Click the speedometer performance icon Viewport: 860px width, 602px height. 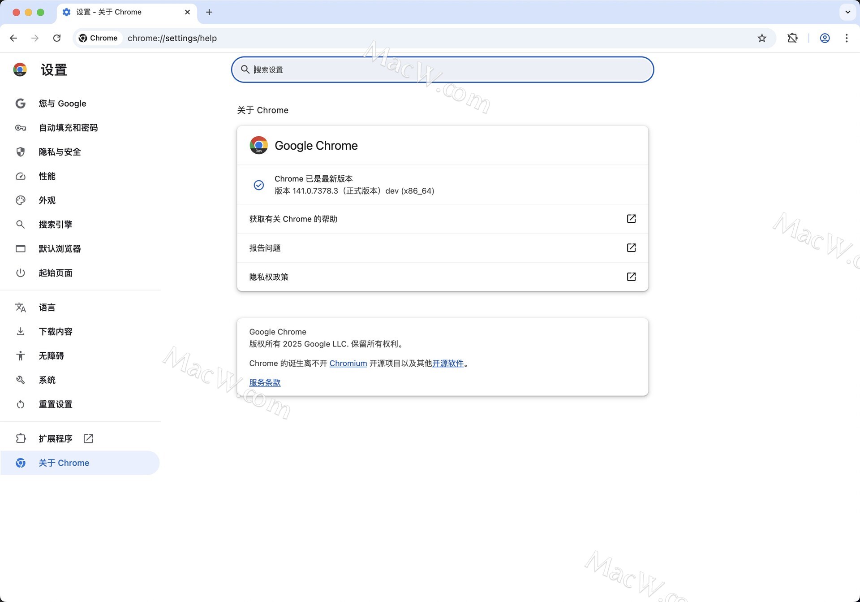click(20, 176)
